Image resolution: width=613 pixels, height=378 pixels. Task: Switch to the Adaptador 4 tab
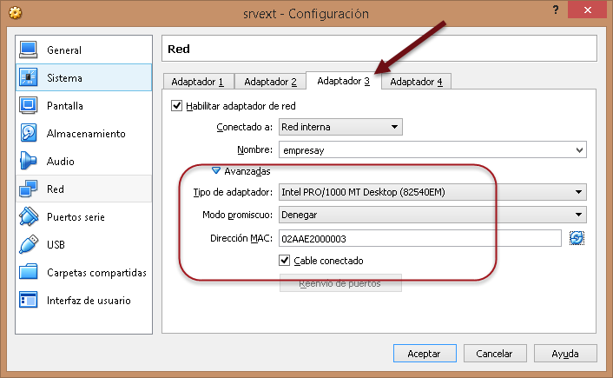416,82
